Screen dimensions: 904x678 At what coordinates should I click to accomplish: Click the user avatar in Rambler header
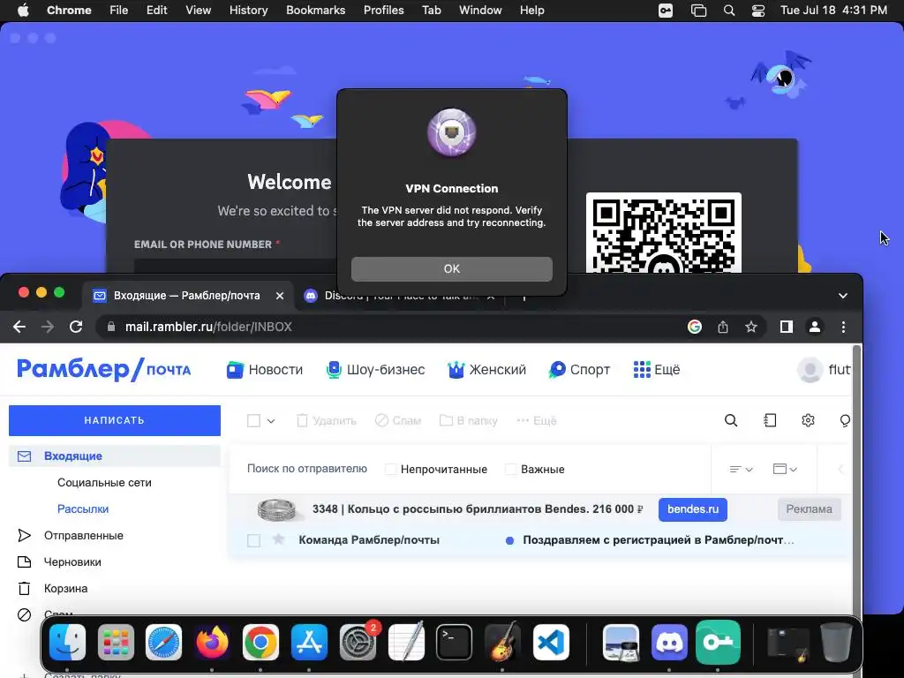pos(810,370)
